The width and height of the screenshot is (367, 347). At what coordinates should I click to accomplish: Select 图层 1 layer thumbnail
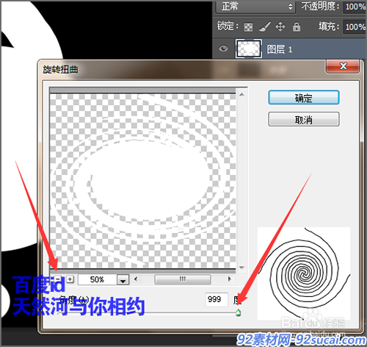249,49
